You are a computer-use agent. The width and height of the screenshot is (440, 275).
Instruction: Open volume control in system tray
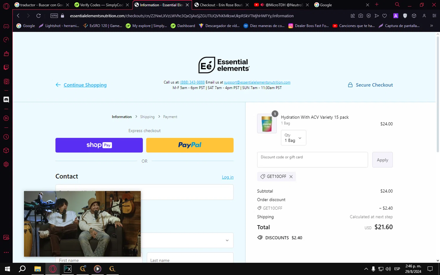[388, 269]
